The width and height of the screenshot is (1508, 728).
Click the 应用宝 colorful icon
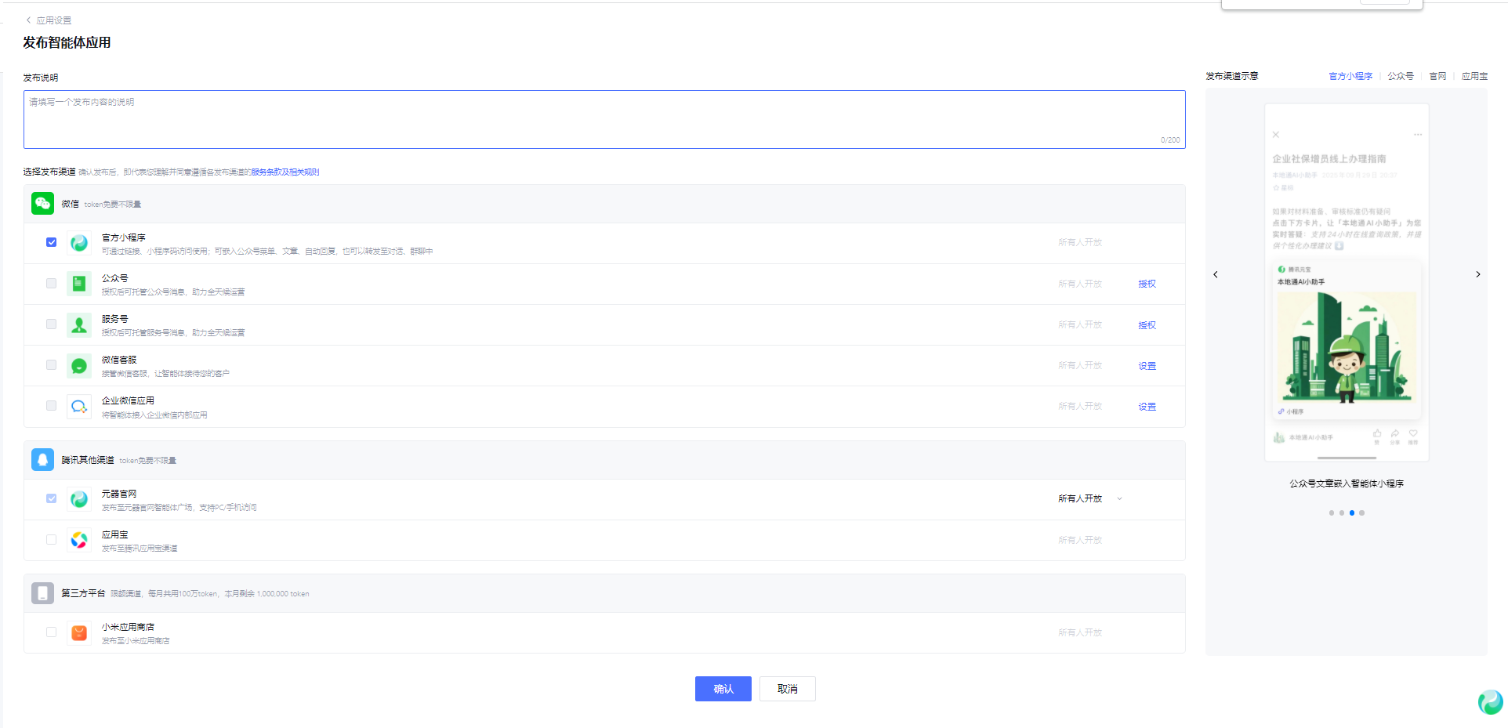[x=79, y=540]
